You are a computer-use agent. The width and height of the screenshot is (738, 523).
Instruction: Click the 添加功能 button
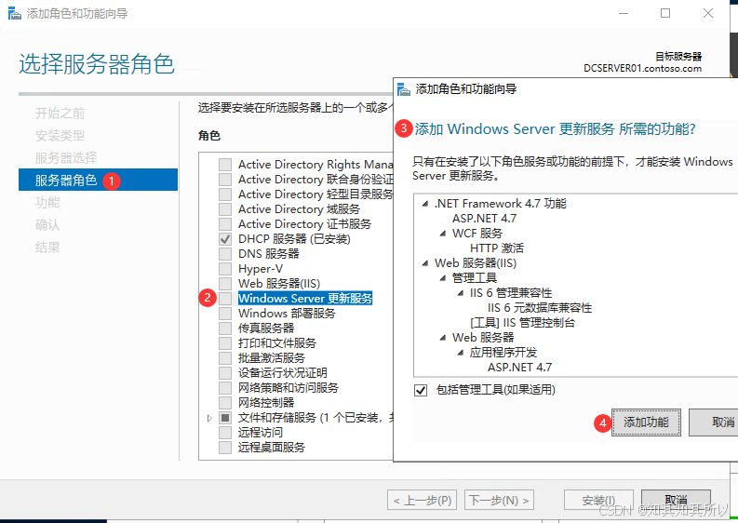pyautogui.click(x=646, y=422)
